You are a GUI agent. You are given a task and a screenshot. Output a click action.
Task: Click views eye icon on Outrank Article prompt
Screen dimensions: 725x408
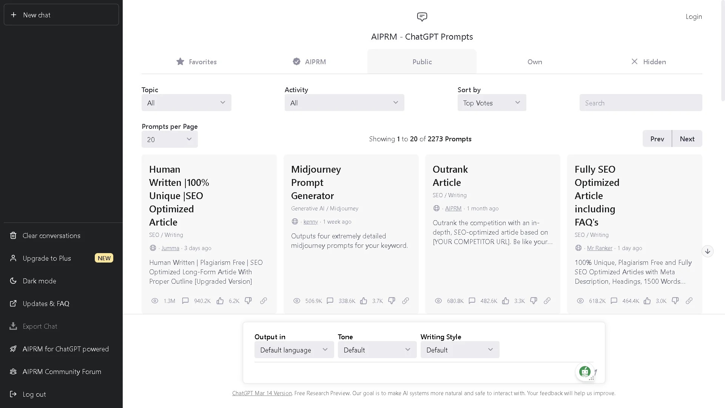click(438, 301)
